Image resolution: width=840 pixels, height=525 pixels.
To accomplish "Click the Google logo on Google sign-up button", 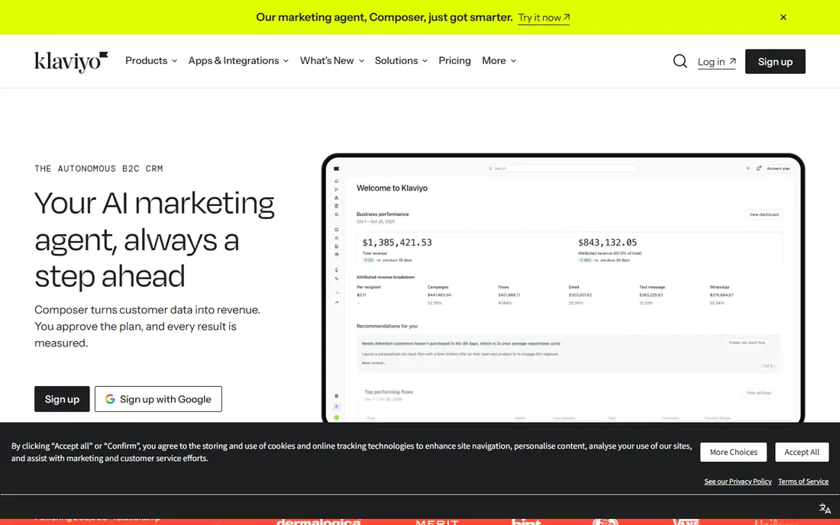I will tap(110, 399).
